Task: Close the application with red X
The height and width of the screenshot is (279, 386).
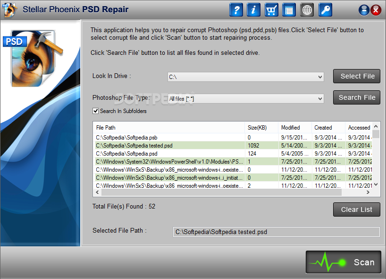Action: [x=376, y=10]
